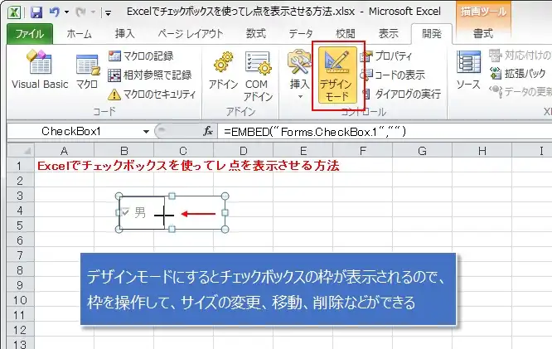Viewport: 552px width, 349px height.
Task: Click the save icon in quick access toolbar
Action: (x=36, y=12)
